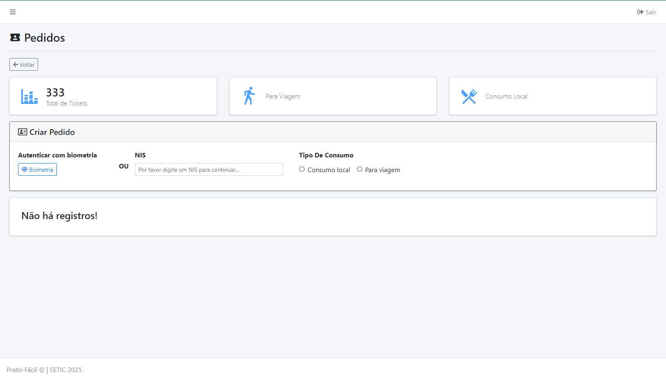Click the Total de Tickets label
This screenshot has width=666, height=381.
[x=66, y=103]
